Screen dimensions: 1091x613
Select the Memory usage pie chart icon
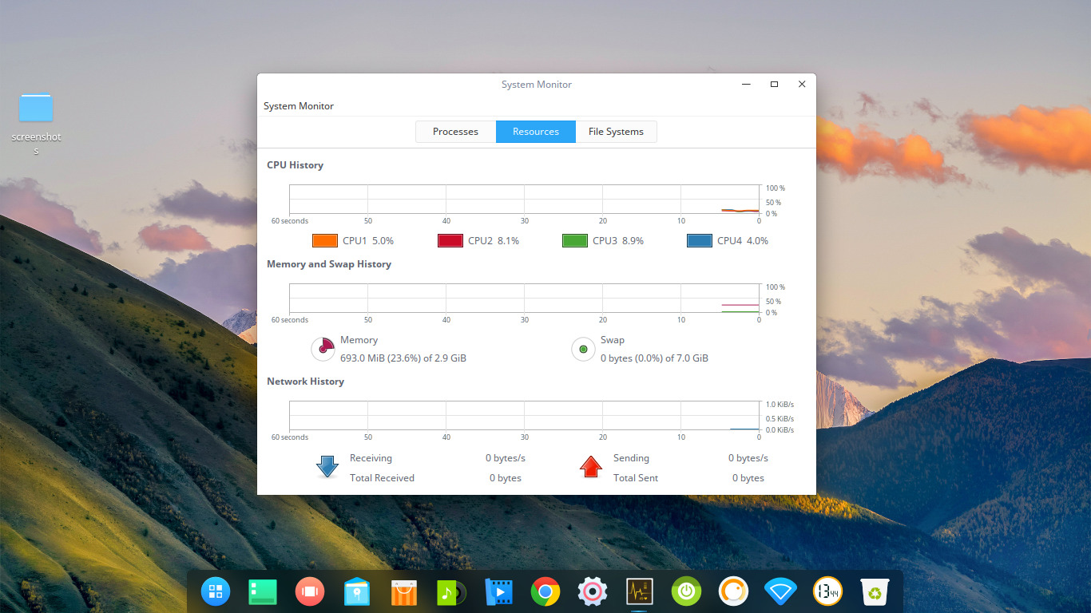(x=323, y=349)
